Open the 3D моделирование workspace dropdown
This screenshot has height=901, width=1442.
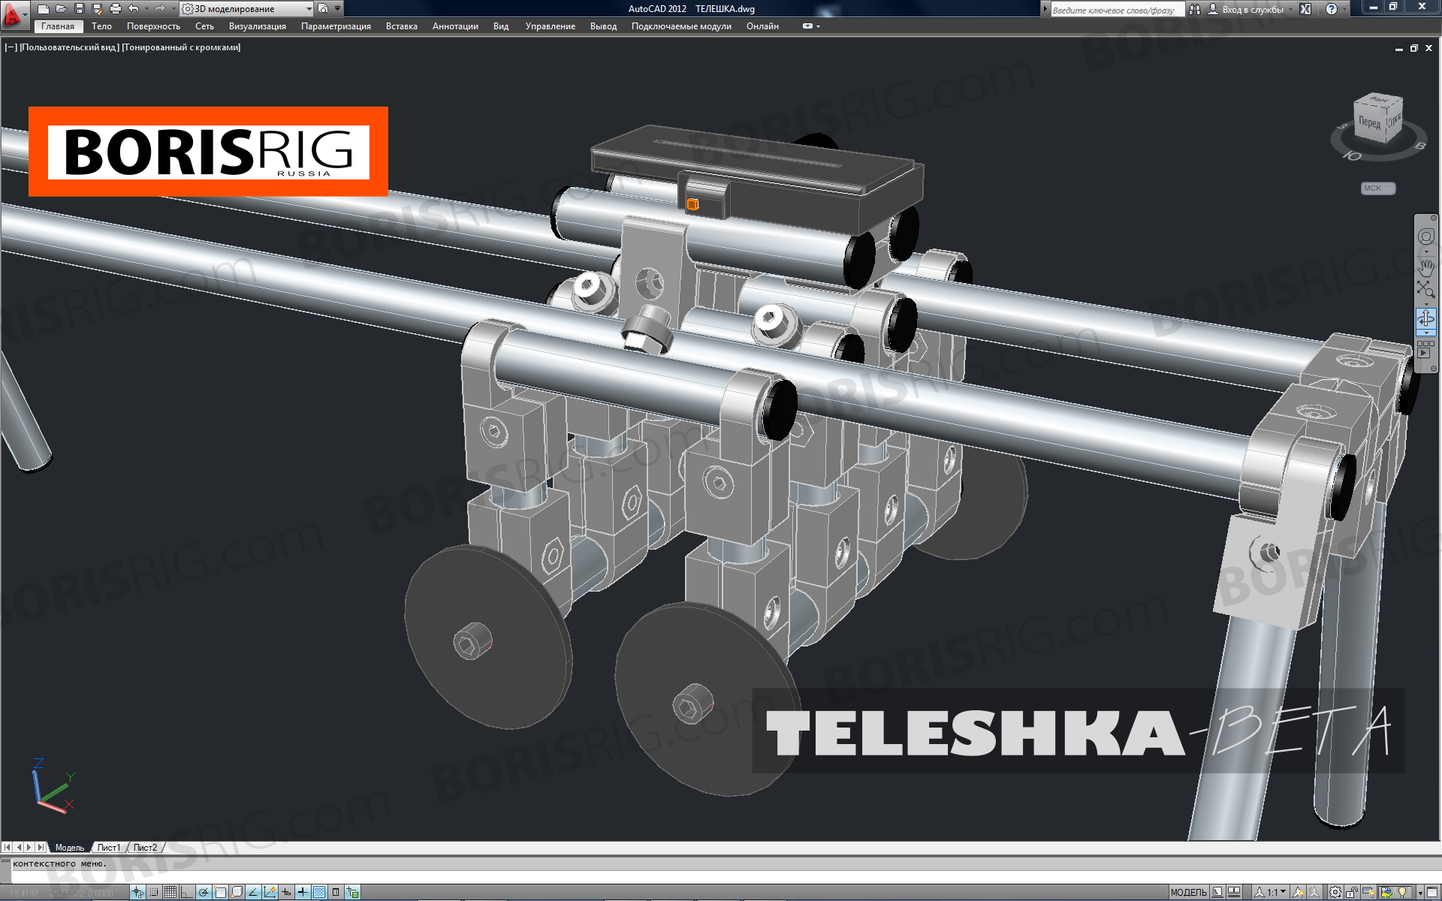pyautogui.click(x=246, y=9)
